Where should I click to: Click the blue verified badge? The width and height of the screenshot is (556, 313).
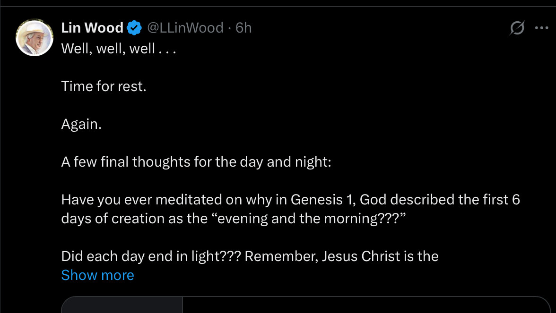tap(135, 28)
